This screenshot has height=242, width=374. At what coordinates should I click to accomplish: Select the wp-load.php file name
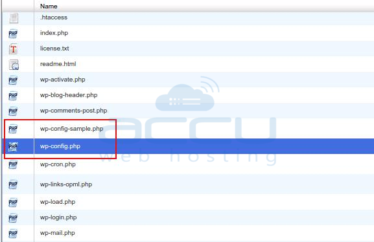click(58, 202)
